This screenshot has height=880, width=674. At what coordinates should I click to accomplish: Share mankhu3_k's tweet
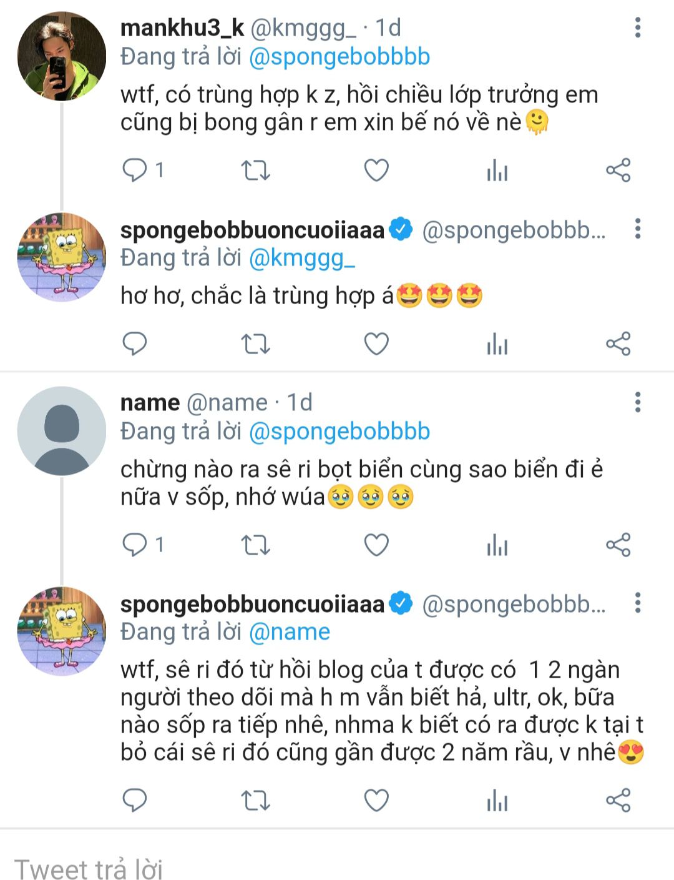[618, 170]
